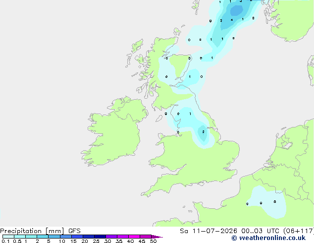Select the 0.5–1 mm legend color box
Screen dimensions: 314x243
20,237
